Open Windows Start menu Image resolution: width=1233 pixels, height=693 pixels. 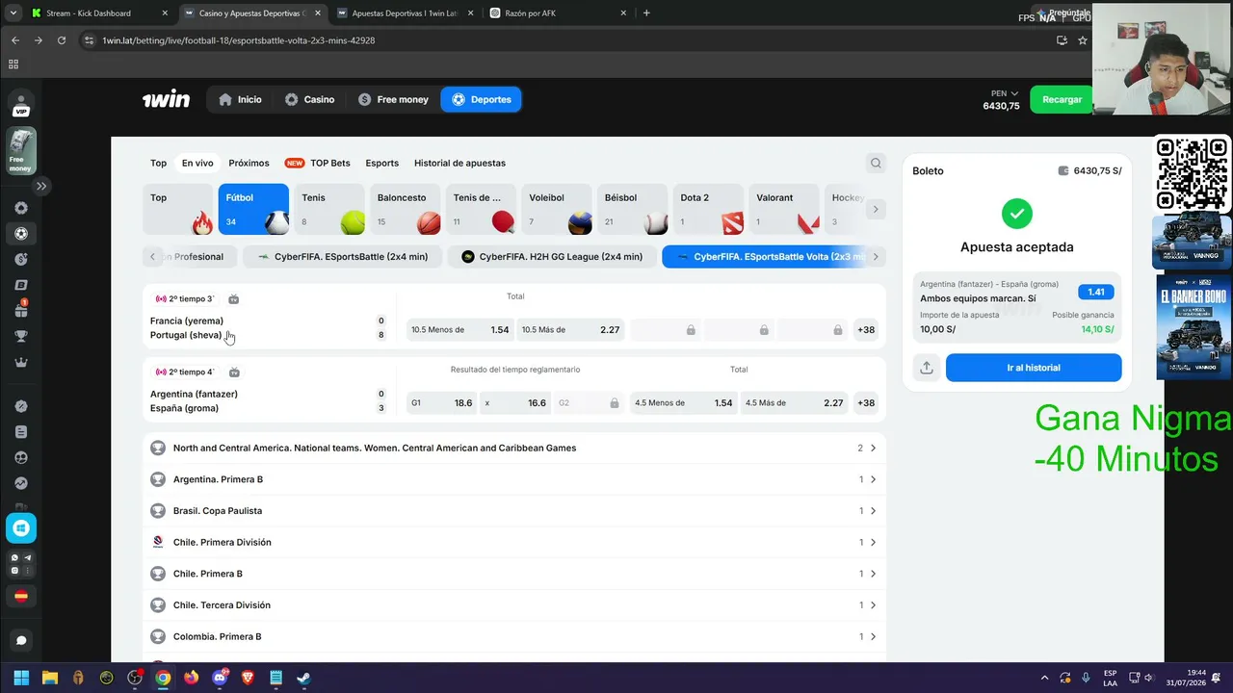(x=21, y=678)
